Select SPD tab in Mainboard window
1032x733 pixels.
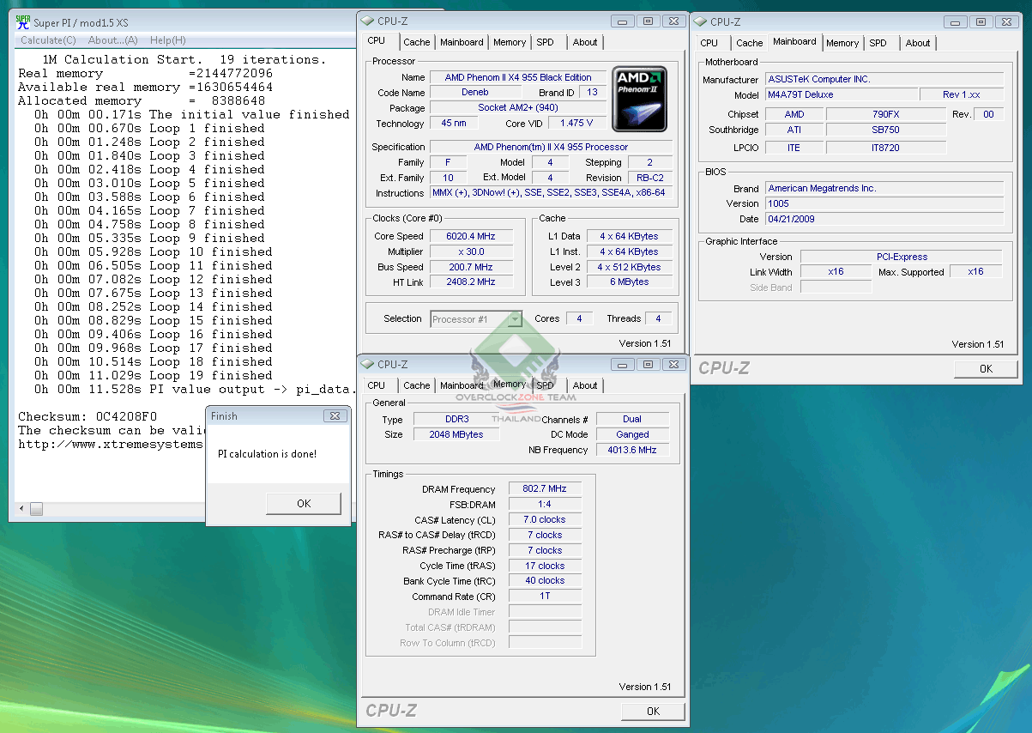tap(878, 43)
